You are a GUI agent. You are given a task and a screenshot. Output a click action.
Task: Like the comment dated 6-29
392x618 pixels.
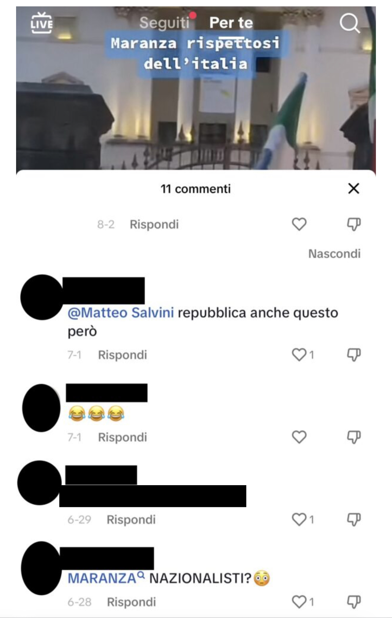[x=299, y=520]
